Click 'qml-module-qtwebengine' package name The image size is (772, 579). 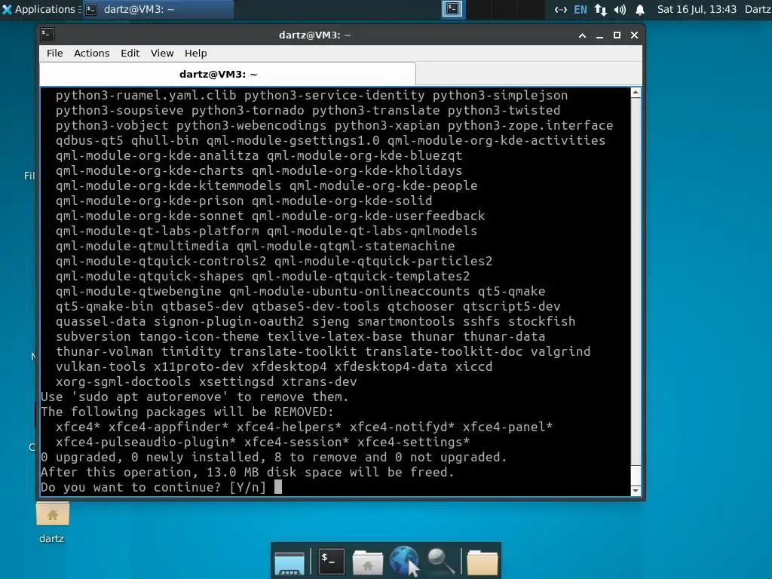pos(139,292)
